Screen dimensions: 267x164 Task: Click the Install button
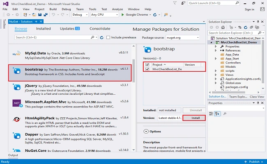[x=194, y=118]
